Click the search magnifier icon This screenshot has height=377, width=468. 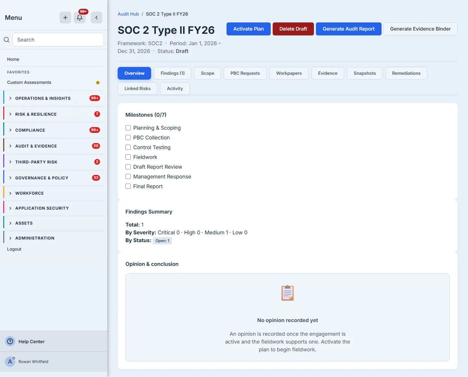[x=6, y=40]
